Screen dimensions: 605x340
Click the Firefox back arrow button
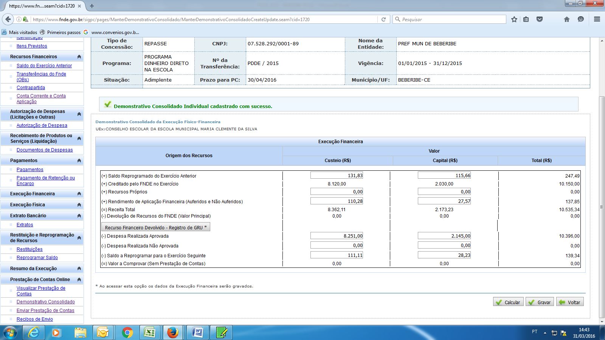pos(8,19)
